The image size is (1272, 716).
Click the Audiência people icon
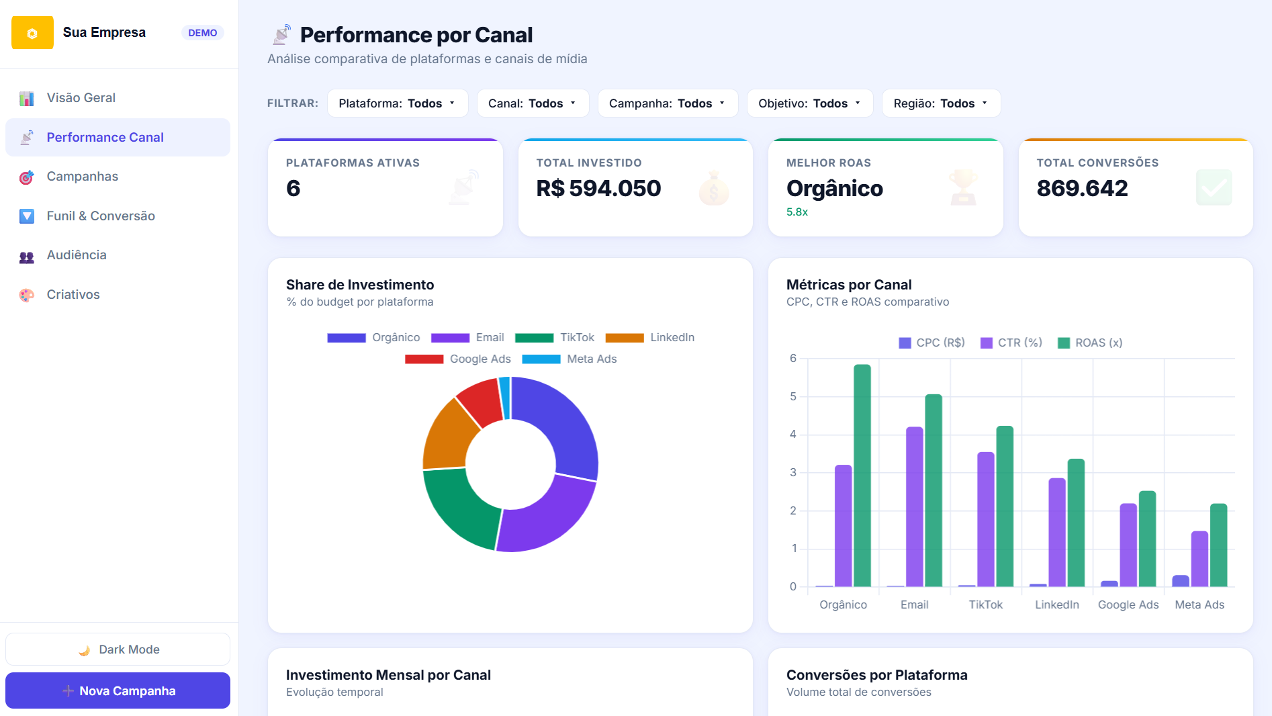(x=27, y=256)
